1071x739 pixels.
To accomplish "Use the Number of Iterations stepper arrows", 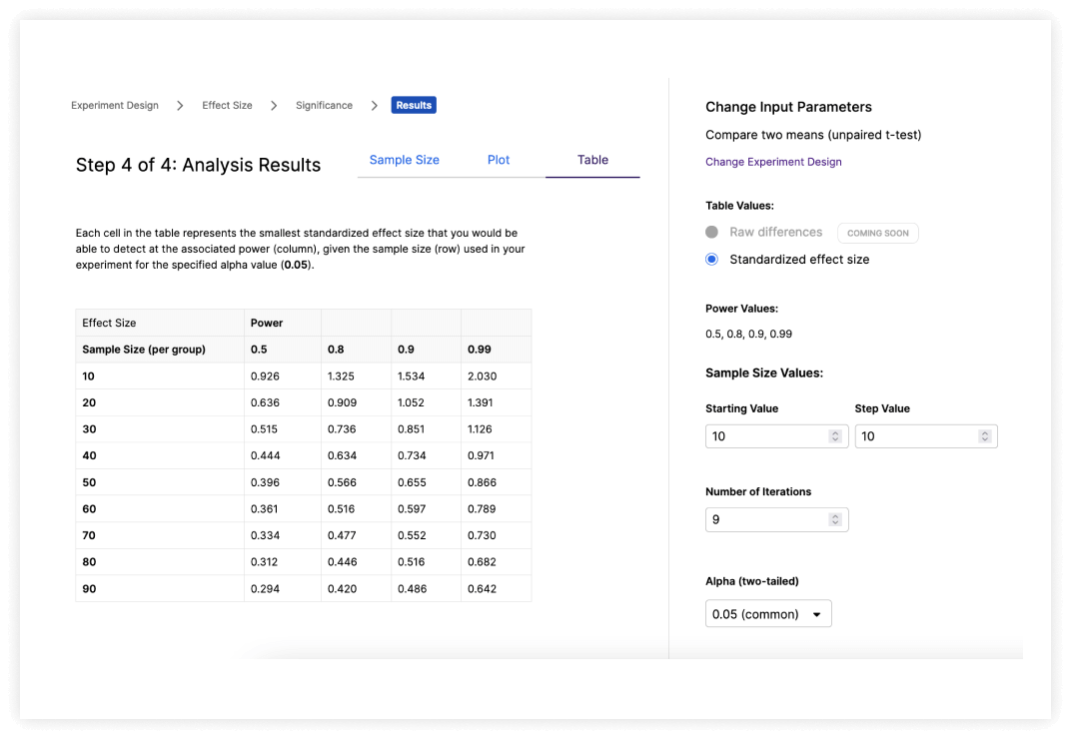I will pyautogui.click(x=835, y=519).
